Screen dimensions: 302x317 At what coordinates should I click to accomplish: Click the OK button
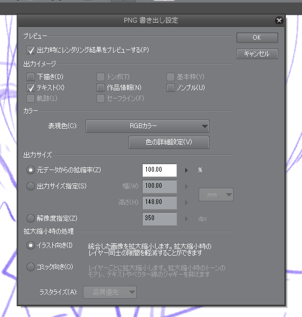pos(257,38)
